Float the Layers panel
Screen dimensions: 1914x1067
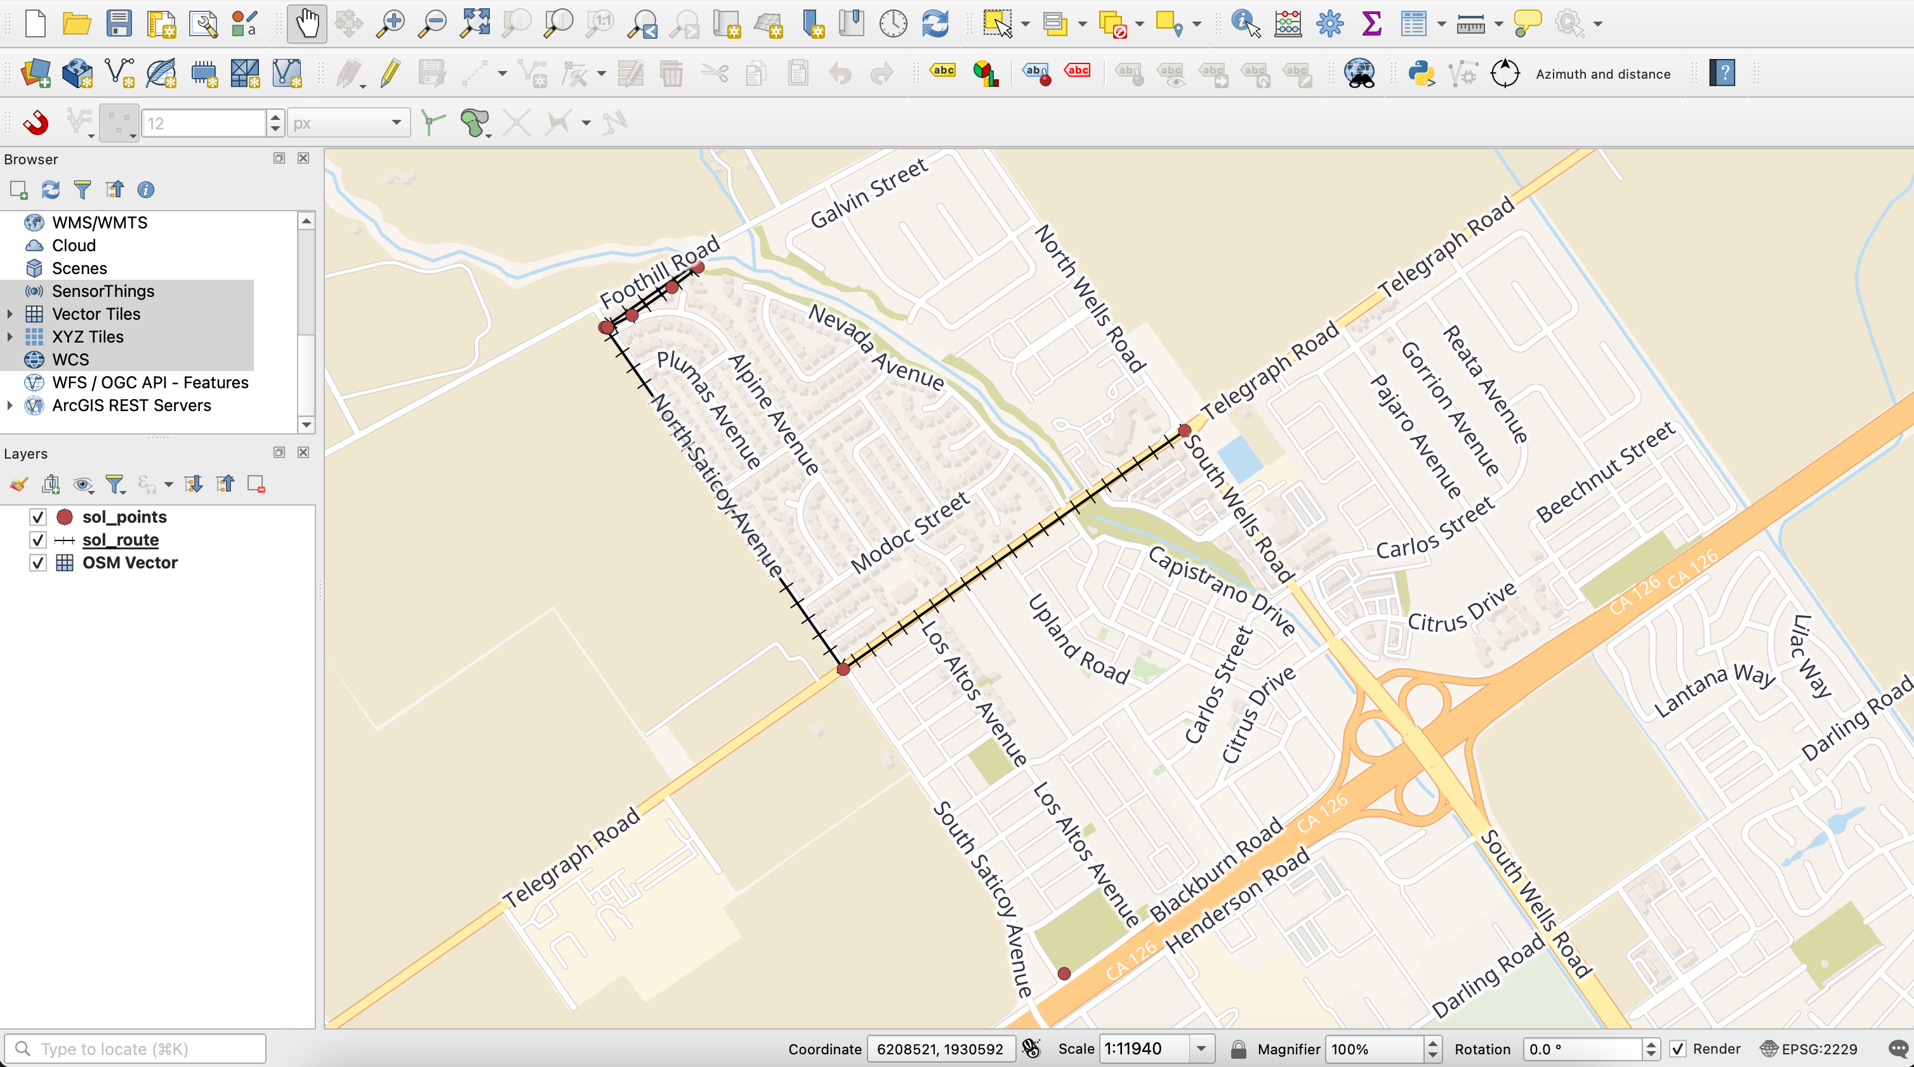pos(279,452)
